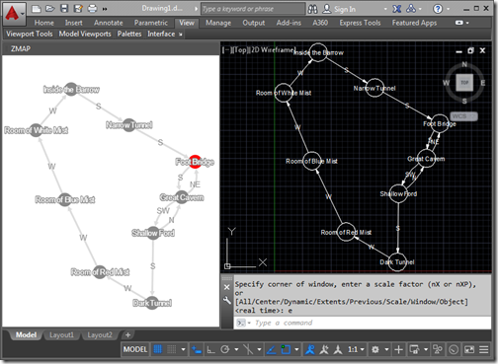Viewport: 498px width, 364px height.
Task: Click the MODEL space status button
Action: click(135, 349)
